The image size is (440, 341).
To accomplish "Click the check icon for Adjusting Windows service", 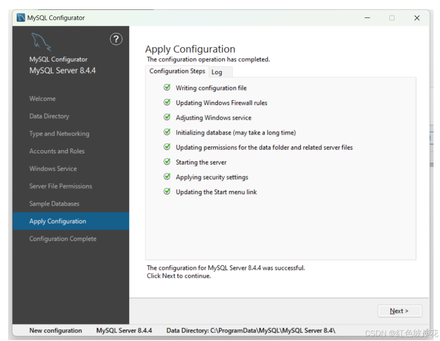I will 167,117.
